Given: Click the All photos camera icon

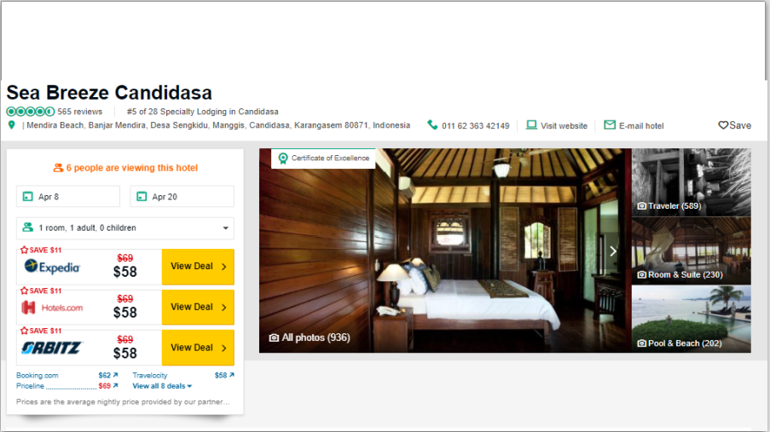Looking at the screenshot, I should coord(274,337).
